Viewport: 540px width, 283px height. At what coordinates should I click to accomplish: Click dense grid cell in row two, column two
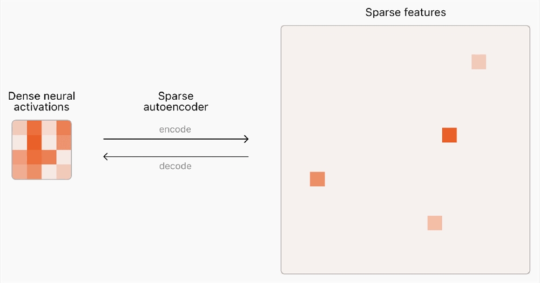click(x=34, y=142)
